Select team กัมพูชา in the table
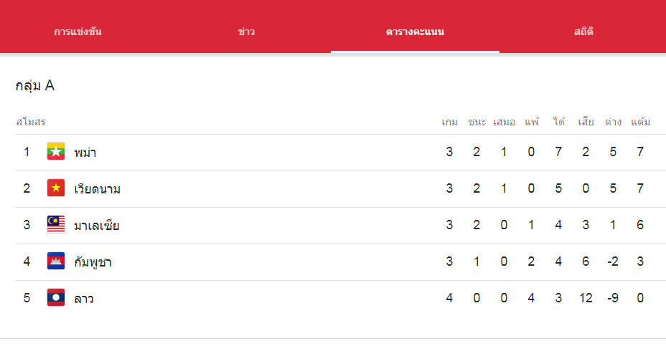Image resolution: width=666 pixels, height=346 pixels. 93,261
